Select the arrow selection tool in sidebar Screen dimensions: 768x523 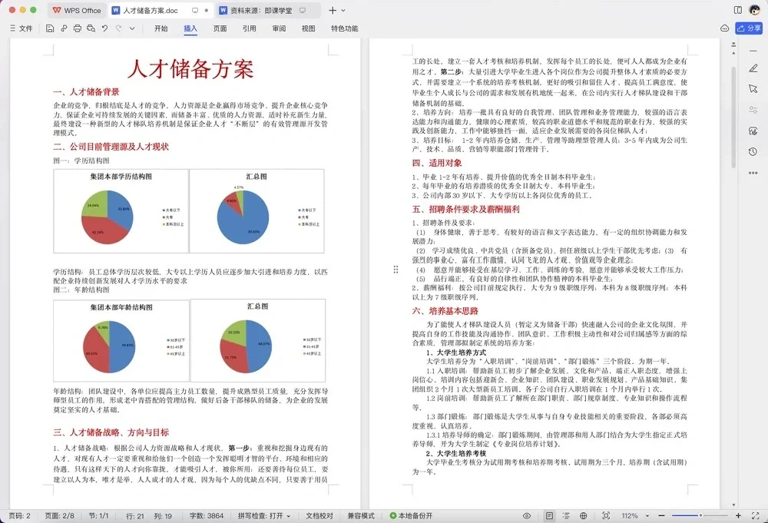(753, 88)
